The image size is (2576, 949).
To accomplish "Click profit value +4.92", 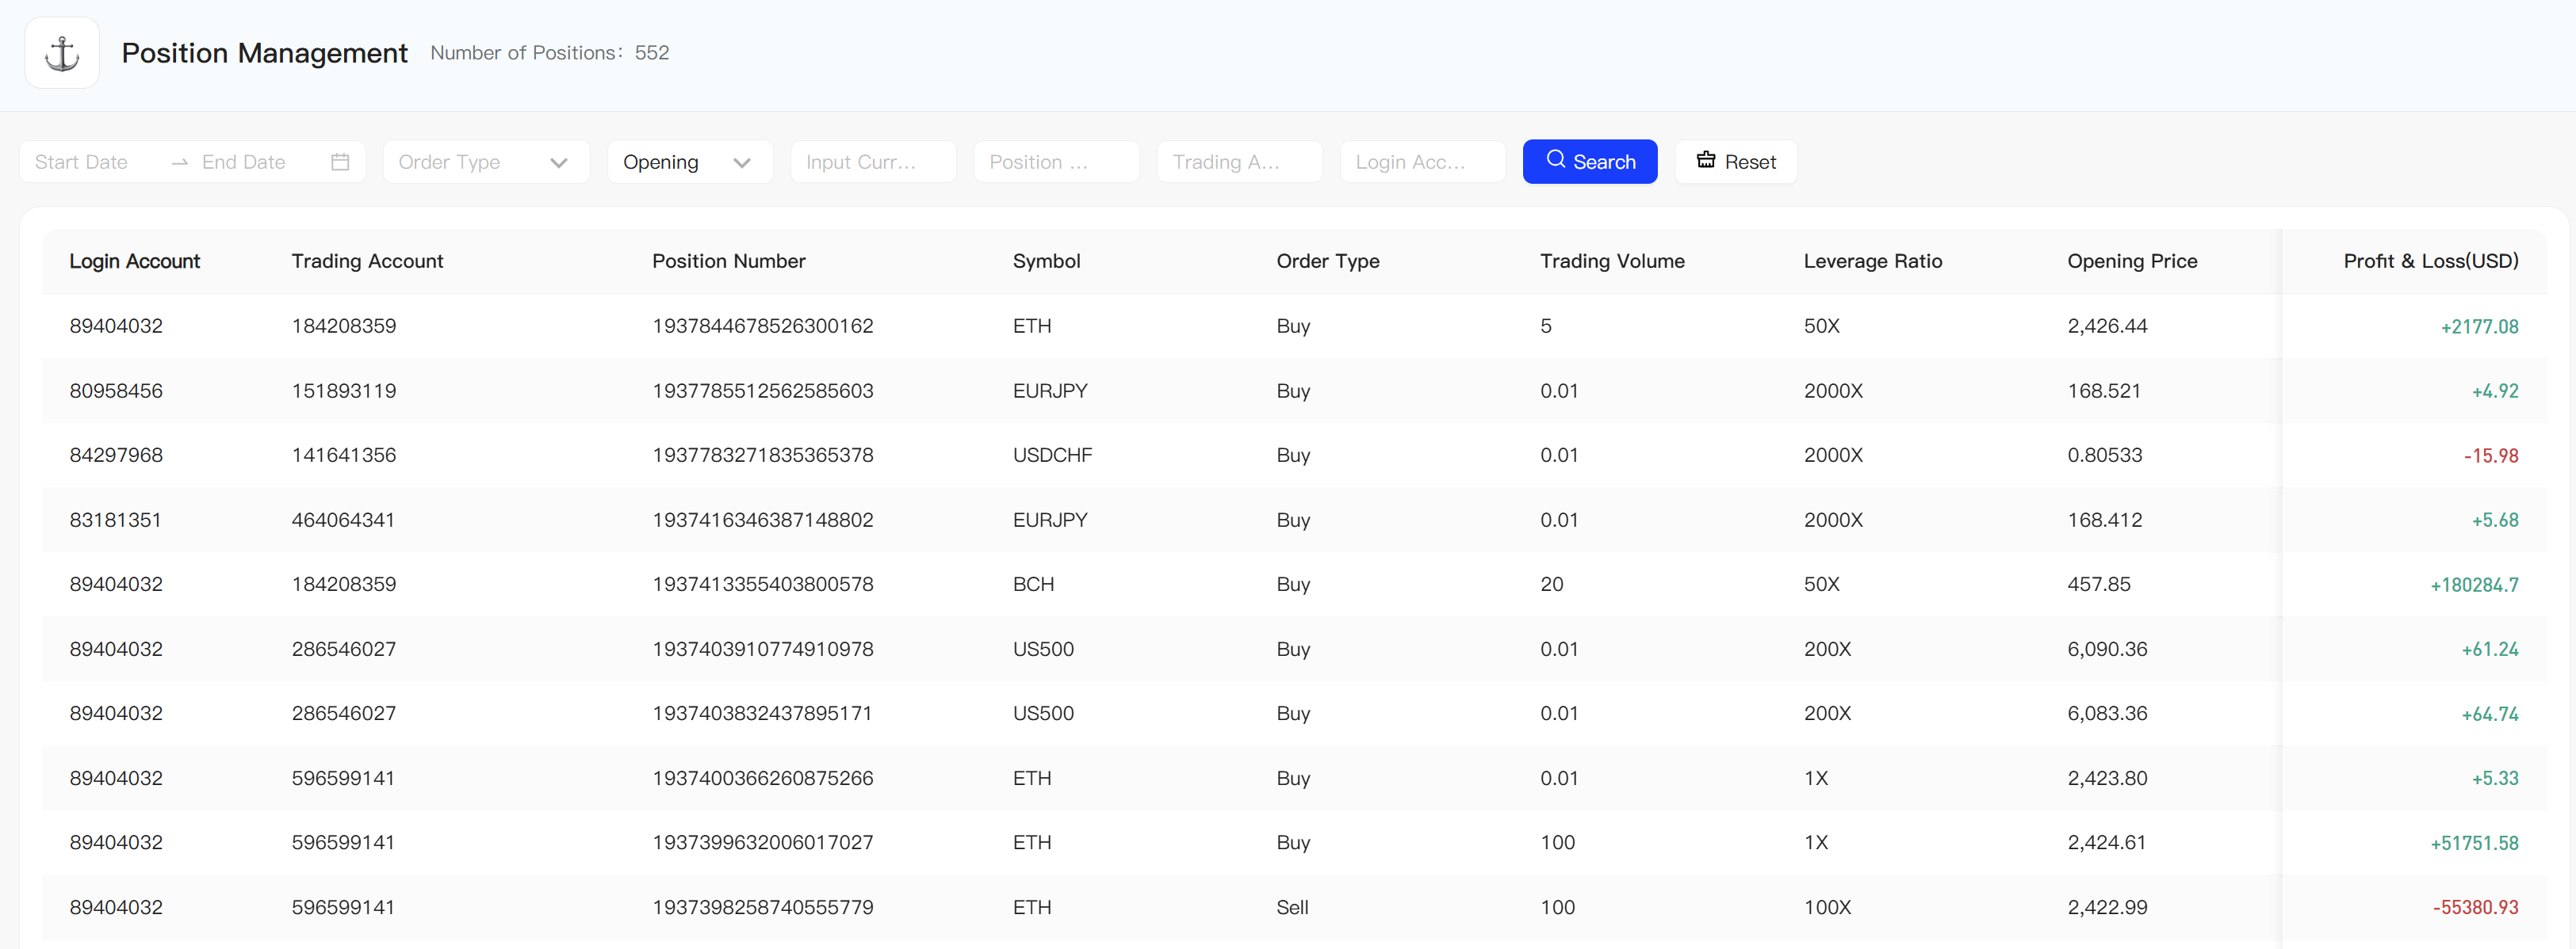I will [x=2495, y=391].
